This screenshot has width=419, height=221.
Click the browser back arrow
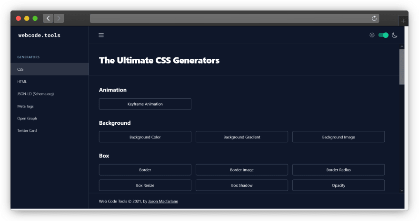click(x=48, y=18)
